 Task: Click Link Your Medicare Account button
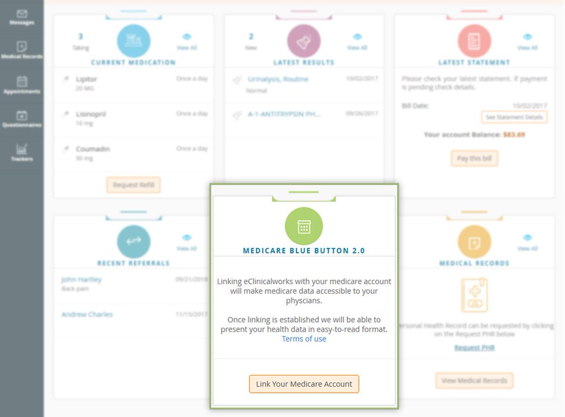(x=304, y=384)
